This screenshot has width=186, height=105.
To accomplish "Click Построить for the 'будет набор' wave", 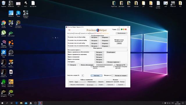I will pos(94,37).
